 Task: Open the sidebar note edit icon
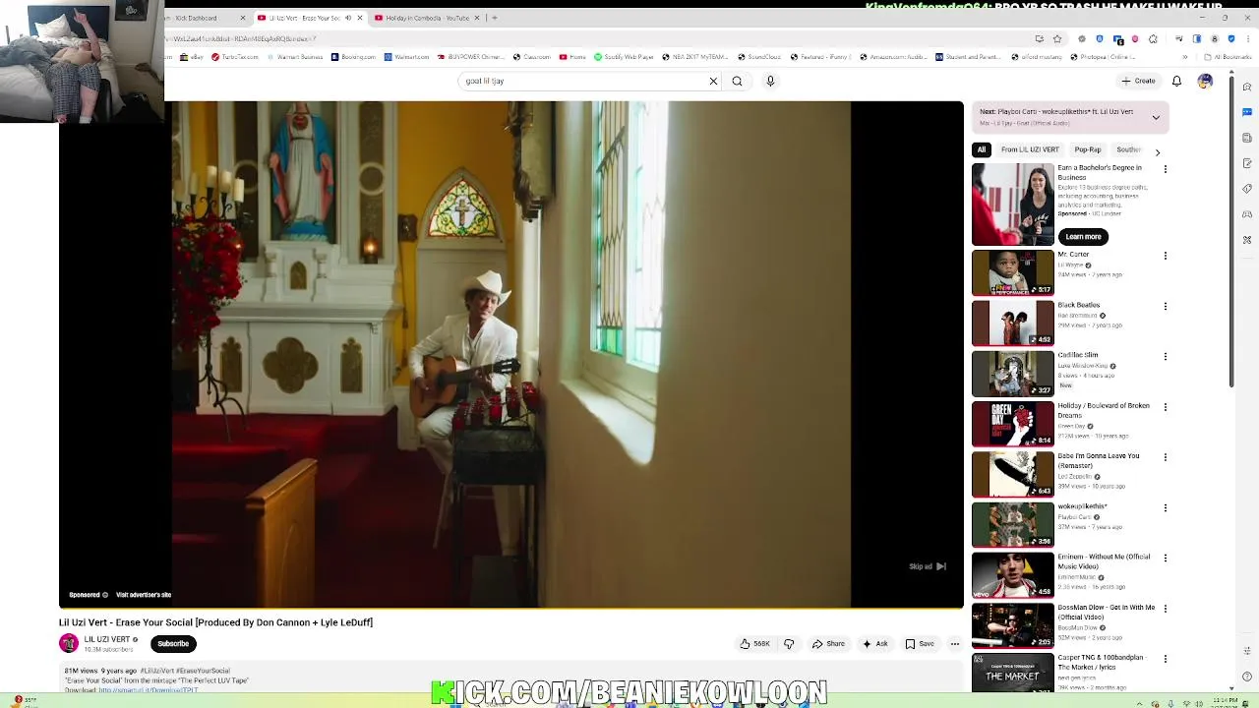click(1247, 162)
